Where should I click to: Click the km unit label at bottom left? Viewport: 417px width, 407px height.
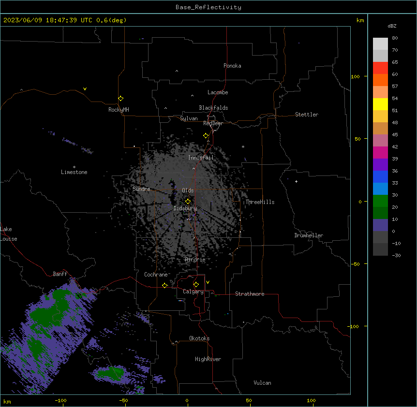[x=7, y=402]
